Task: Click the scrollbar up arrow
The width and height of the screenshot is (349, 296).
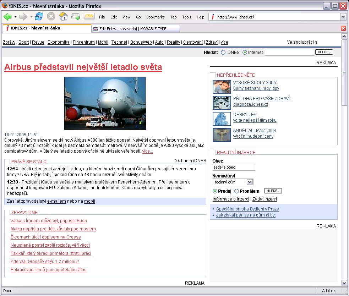Action: (344, 36)
